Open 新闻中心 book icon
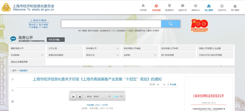This screenshot has height=111, width=245. [x=196, y=6]
